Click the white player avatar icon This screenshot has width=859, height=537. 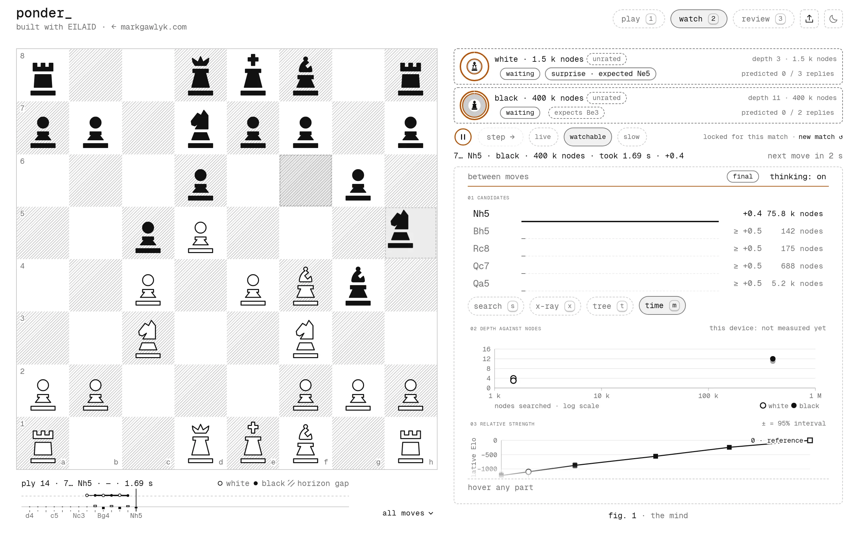[x=474, y=66]
